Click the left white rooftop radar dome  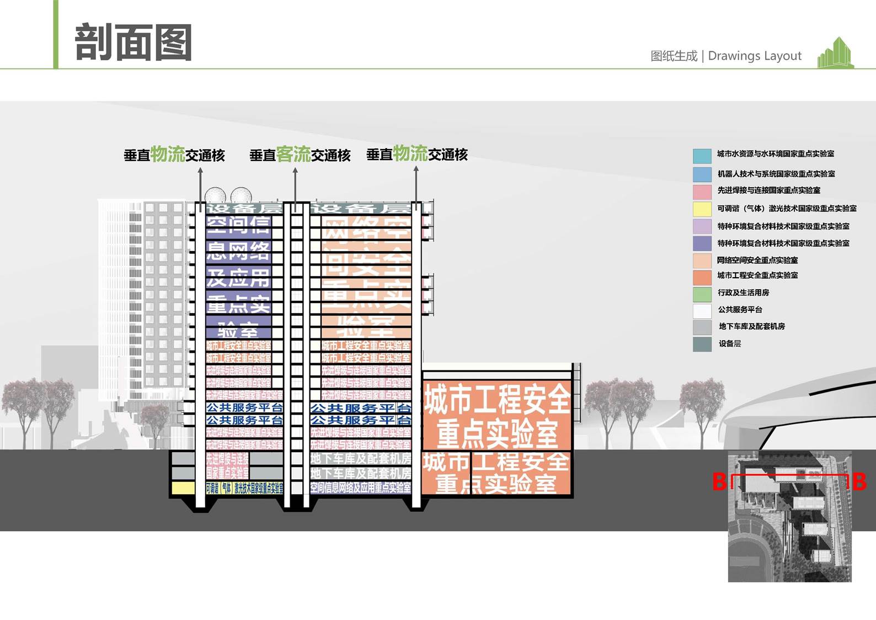(216, 195)
